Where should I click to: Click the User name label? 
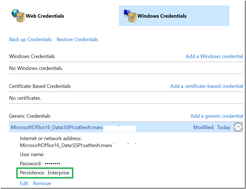[x=32, y=154]
